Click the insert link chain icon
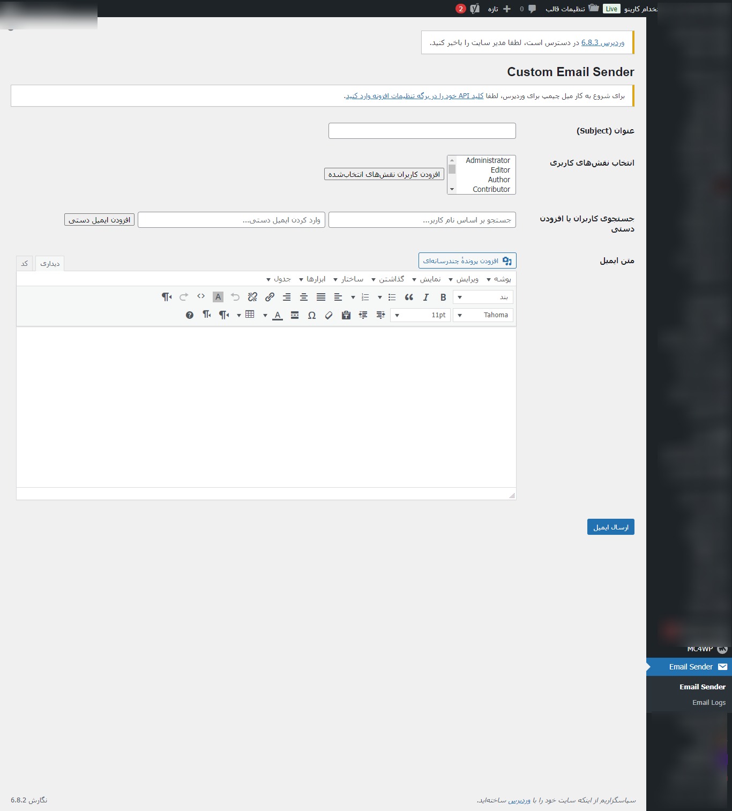The image size is (732, 811). tap(270, 297)
